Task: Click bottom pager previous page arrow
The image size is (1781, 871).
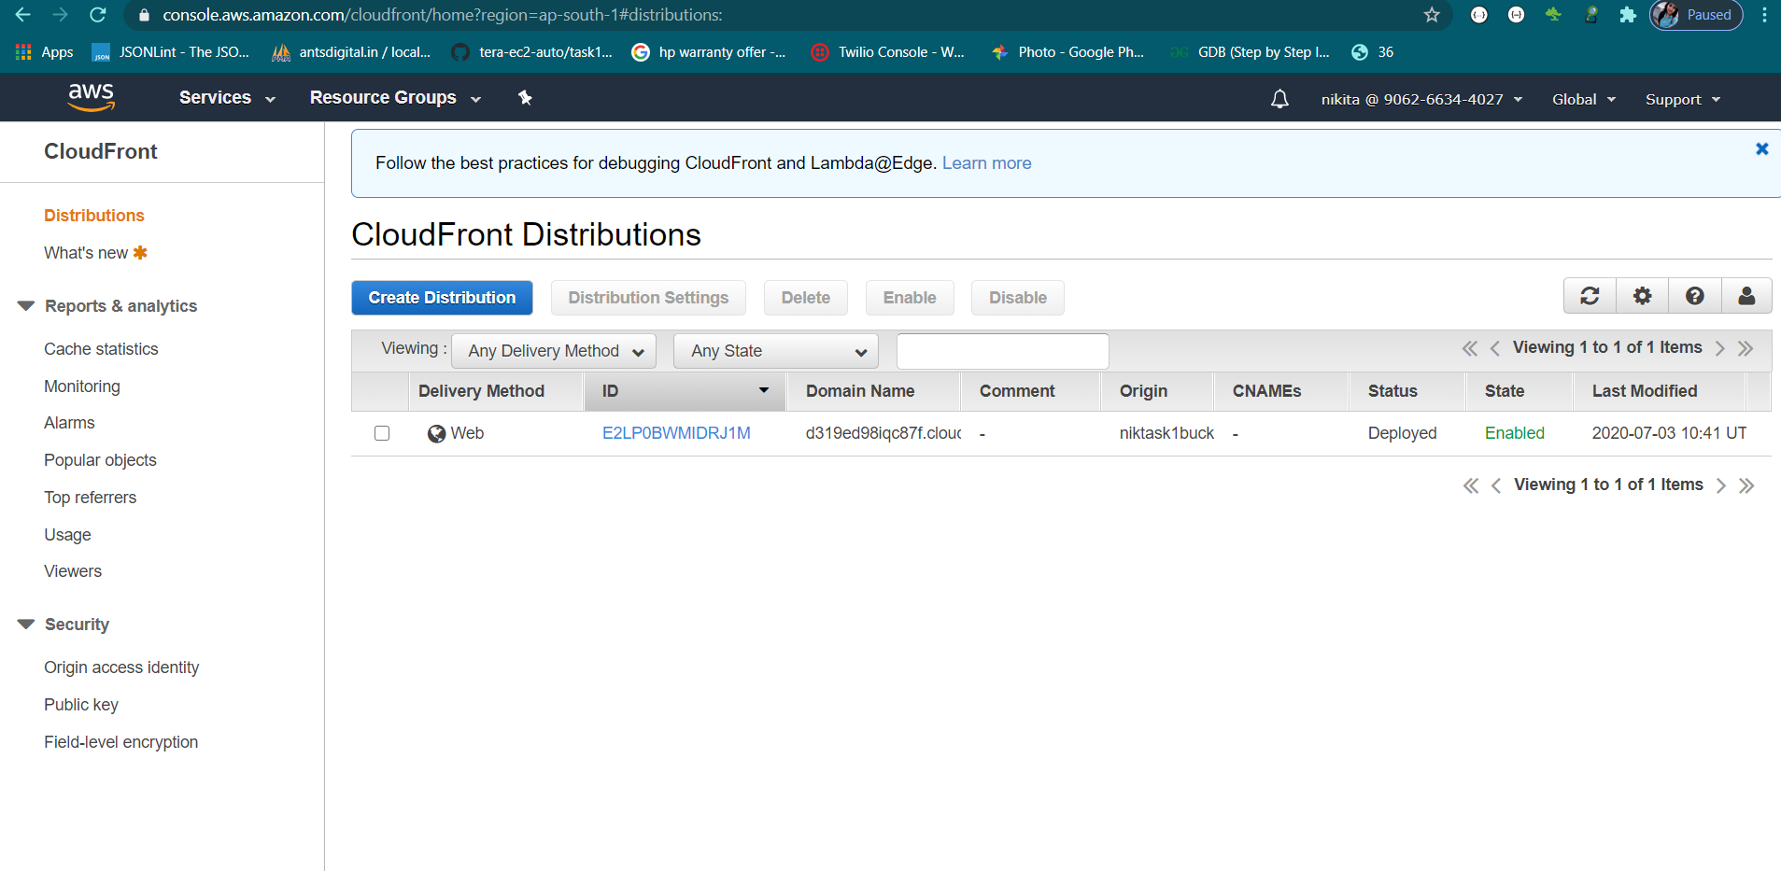Action: (1496, 485)
